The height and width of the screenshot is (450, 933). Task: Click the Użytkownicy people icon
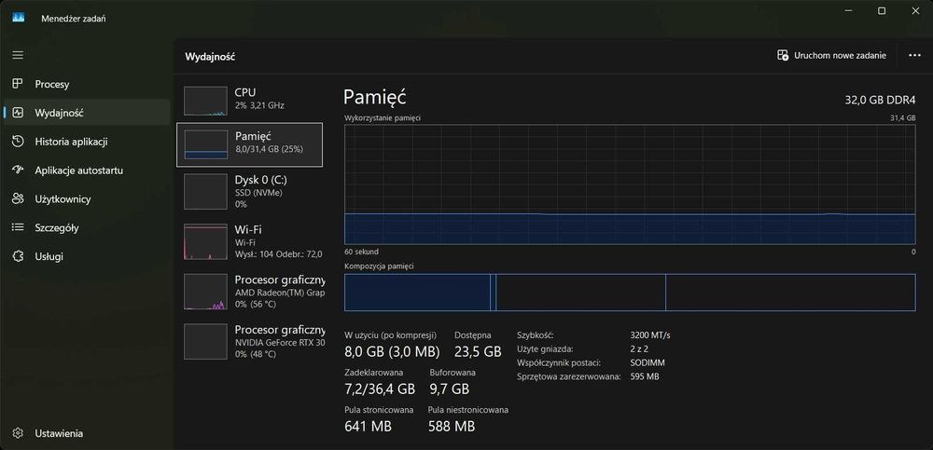click(x=18, y=199)
